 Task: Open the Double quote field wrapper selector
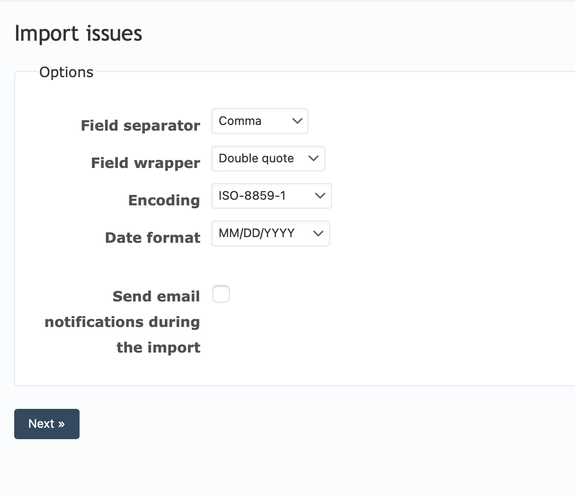tap(268, 159)
